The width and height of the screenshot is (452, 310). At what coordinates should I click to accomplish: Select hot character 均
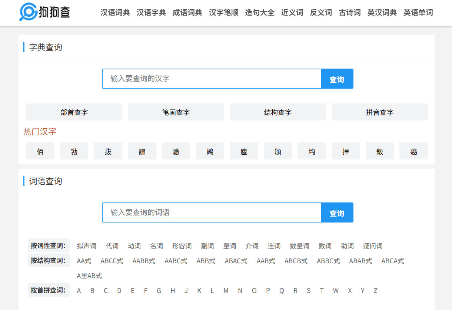click(312, 151)
